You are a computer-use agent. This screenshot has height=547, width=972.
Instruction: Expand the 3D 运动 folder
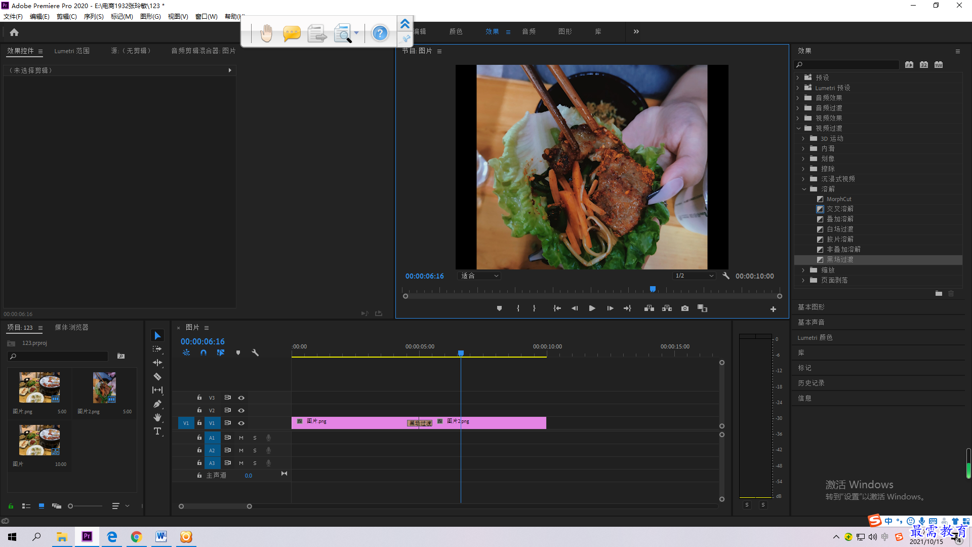point(803,138)
